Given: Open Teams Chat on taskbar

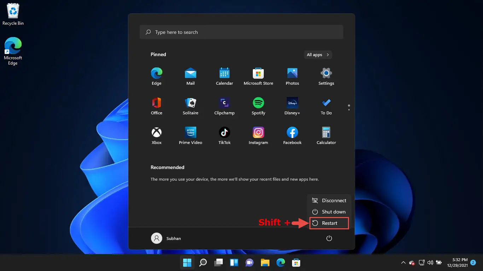Looking at the screenshot, I should [250, 263].
